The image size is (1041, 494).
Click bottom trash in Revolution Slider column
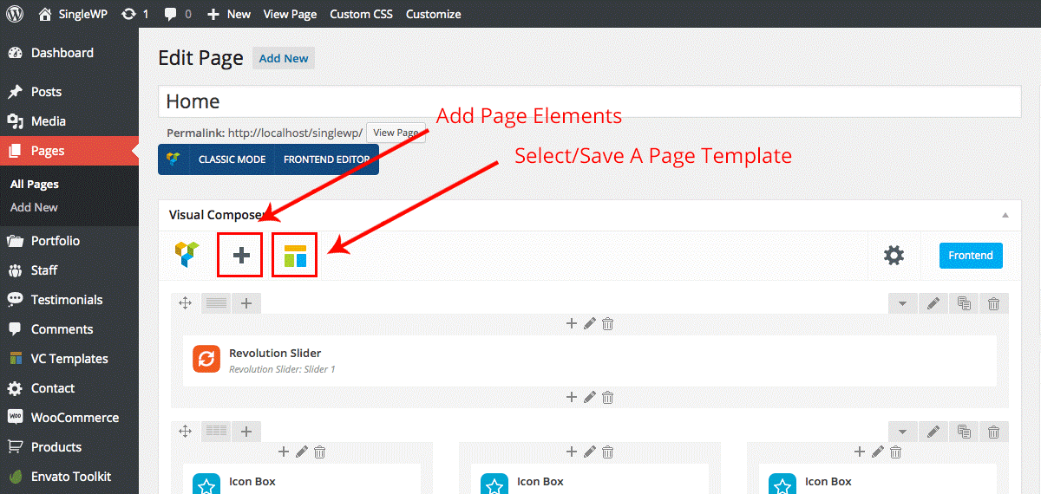tap(608, 397)
